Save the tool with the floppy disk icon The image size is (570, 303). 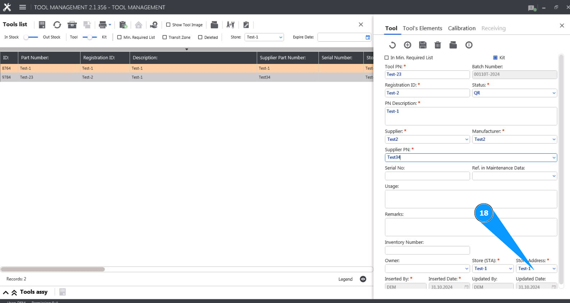click(x=423, y=45)
